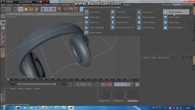Click the 0 K start frame field
This screenshot has width=195, height=110.
pyautogui.click(x=12, y=84)
